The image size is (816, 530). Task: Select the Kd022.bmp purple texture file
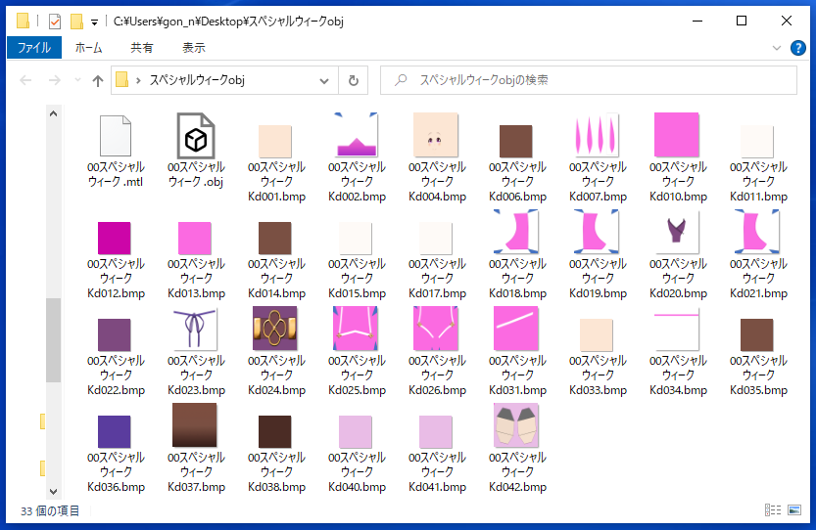(x=115, y=334)
